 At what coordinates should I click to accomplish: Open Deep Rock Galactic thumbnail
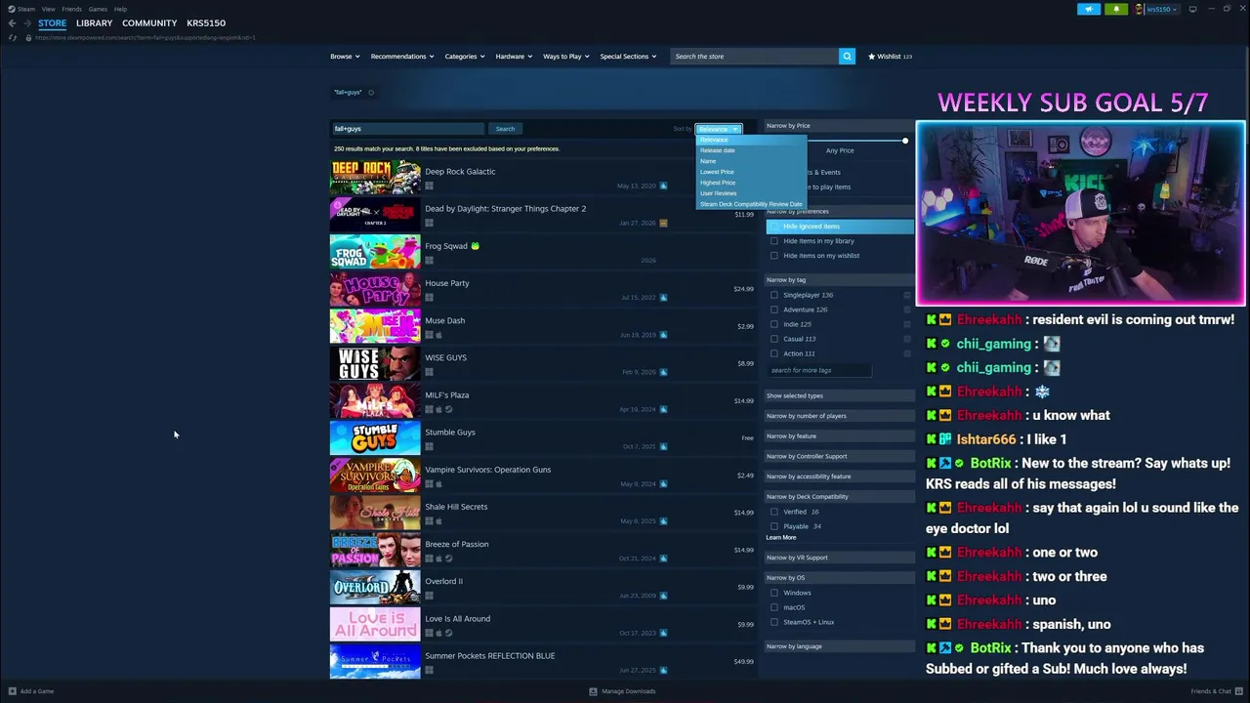pos(375,178)
